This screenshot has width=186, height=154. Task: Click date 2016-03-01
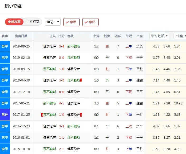(21, 138)
